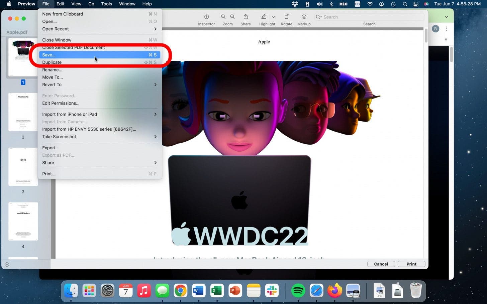The height and width of the screenshot is (304, 487).
Task: Choose Open... in File menu
Action: 99,21
